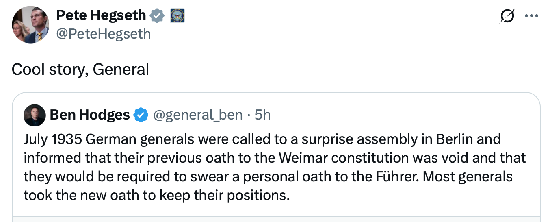Screen dimensions: 550x222
Task: Open Ben Hodges' small avatar
Action: point(35,115)
